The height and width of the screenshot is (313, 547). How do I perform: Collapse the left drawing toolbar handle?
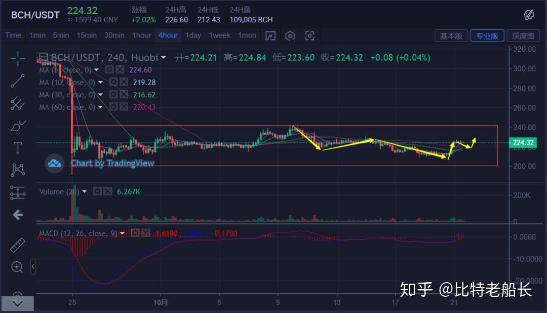point(33,267)
